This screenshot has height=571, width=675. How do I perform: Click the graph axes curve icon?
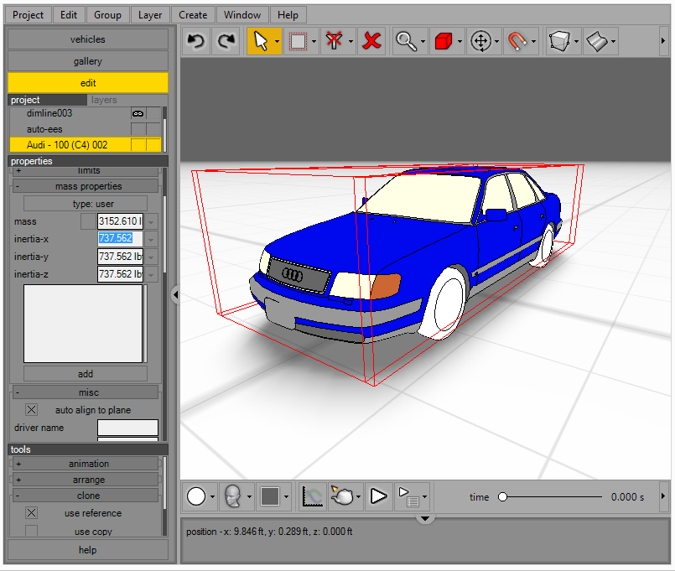312,496
